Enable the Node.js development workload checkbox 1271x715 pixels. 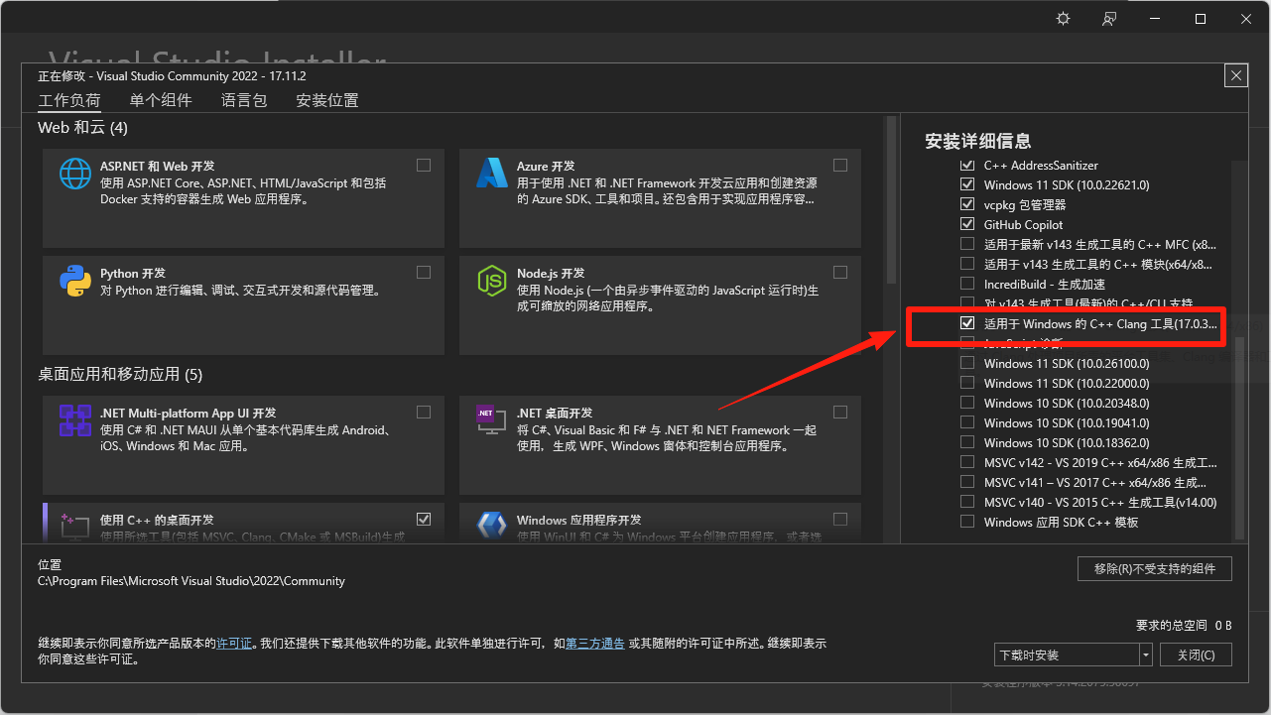(840, 272)
